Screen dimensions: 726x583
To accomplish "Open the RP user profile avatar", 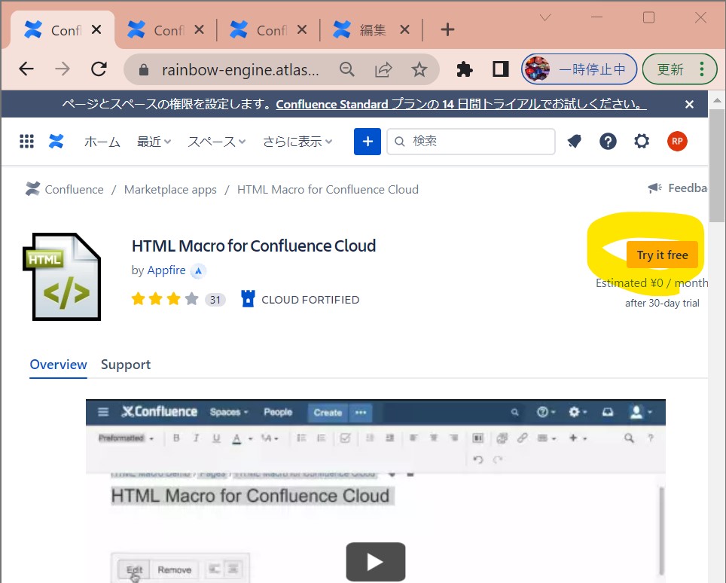I will point(677,142).
